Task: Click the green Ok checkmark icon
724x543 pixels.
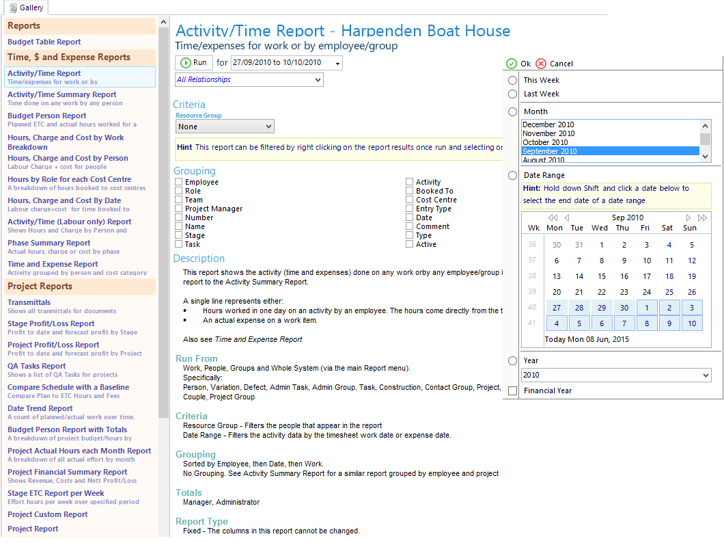Action: [x=511, y=64]
